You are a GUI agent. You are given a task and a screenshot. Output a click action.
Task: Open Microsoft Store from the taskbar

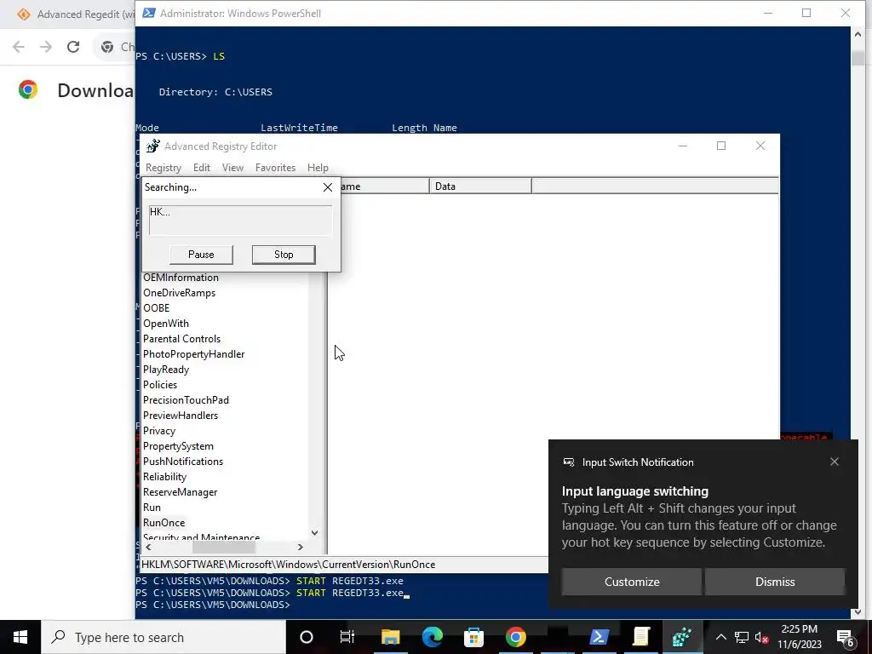point(473,637)
